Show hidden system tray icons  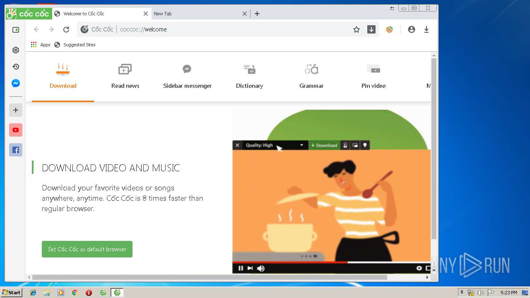pyautogui.click(x=462, y=293)
